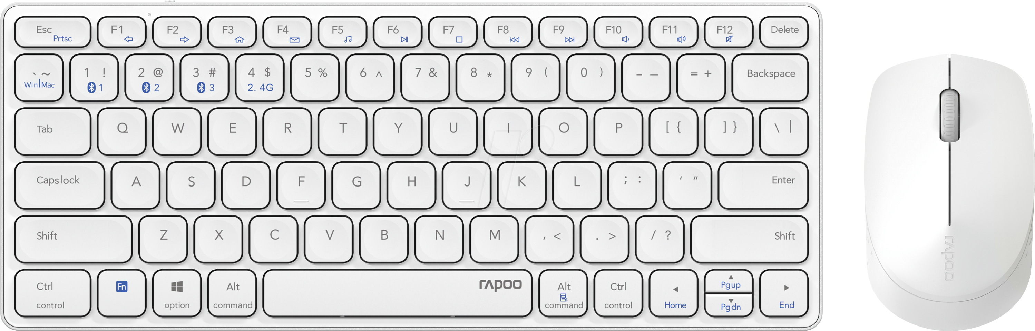The height and width of the screenshot is (331, 1035).
Task: Click the F9 next track key
Action: pos(563,32)
